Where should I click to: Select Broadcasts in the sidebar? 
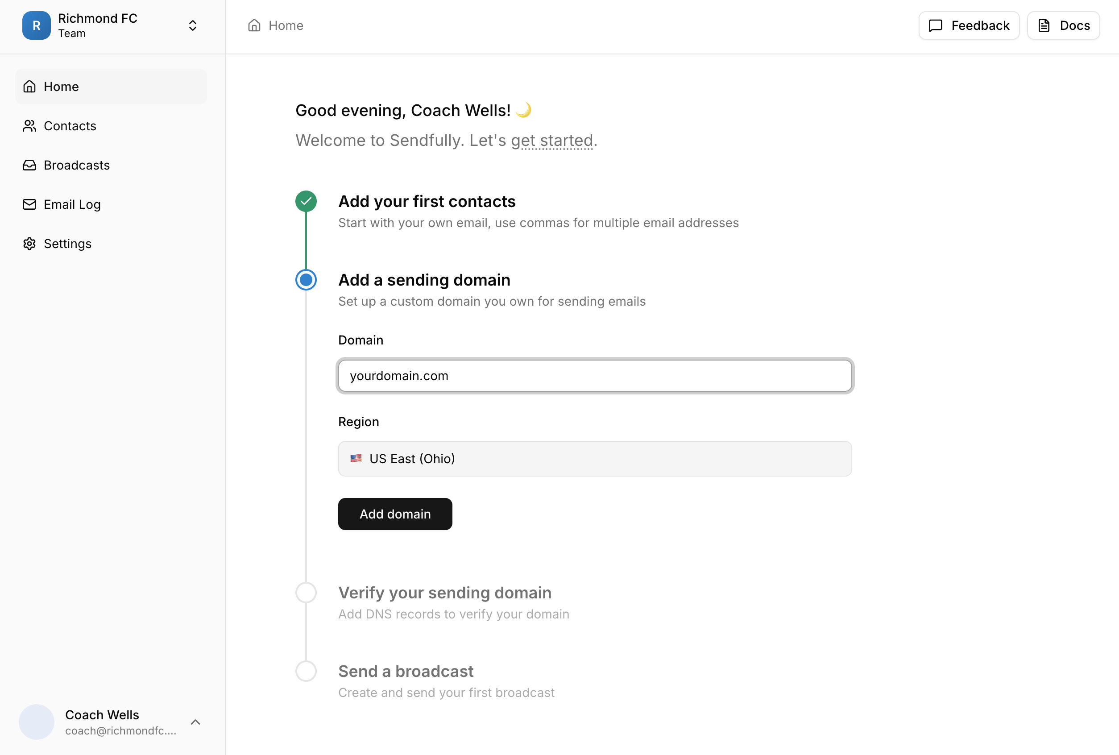coord(77,165)
